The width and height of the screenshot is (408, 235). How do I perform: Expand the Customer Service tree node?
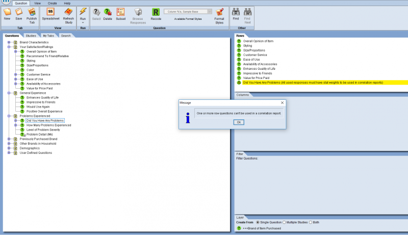click(x=16, y=74)
